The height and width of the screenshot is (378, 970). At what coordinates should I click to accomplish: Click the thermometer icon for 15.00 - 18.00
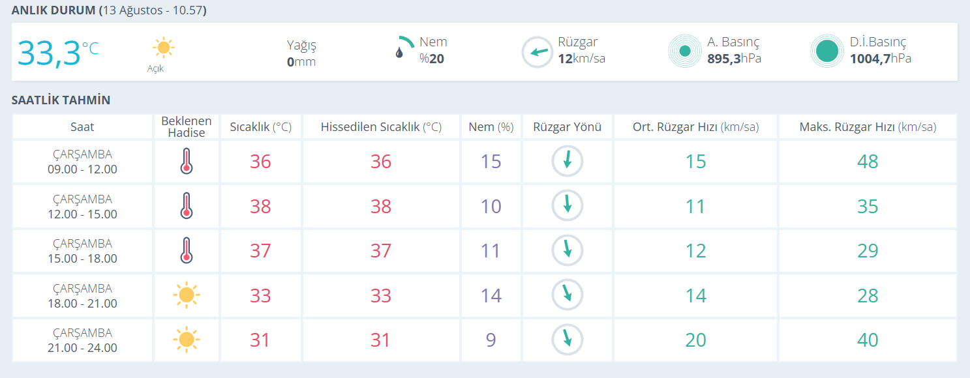pos(187,251)
